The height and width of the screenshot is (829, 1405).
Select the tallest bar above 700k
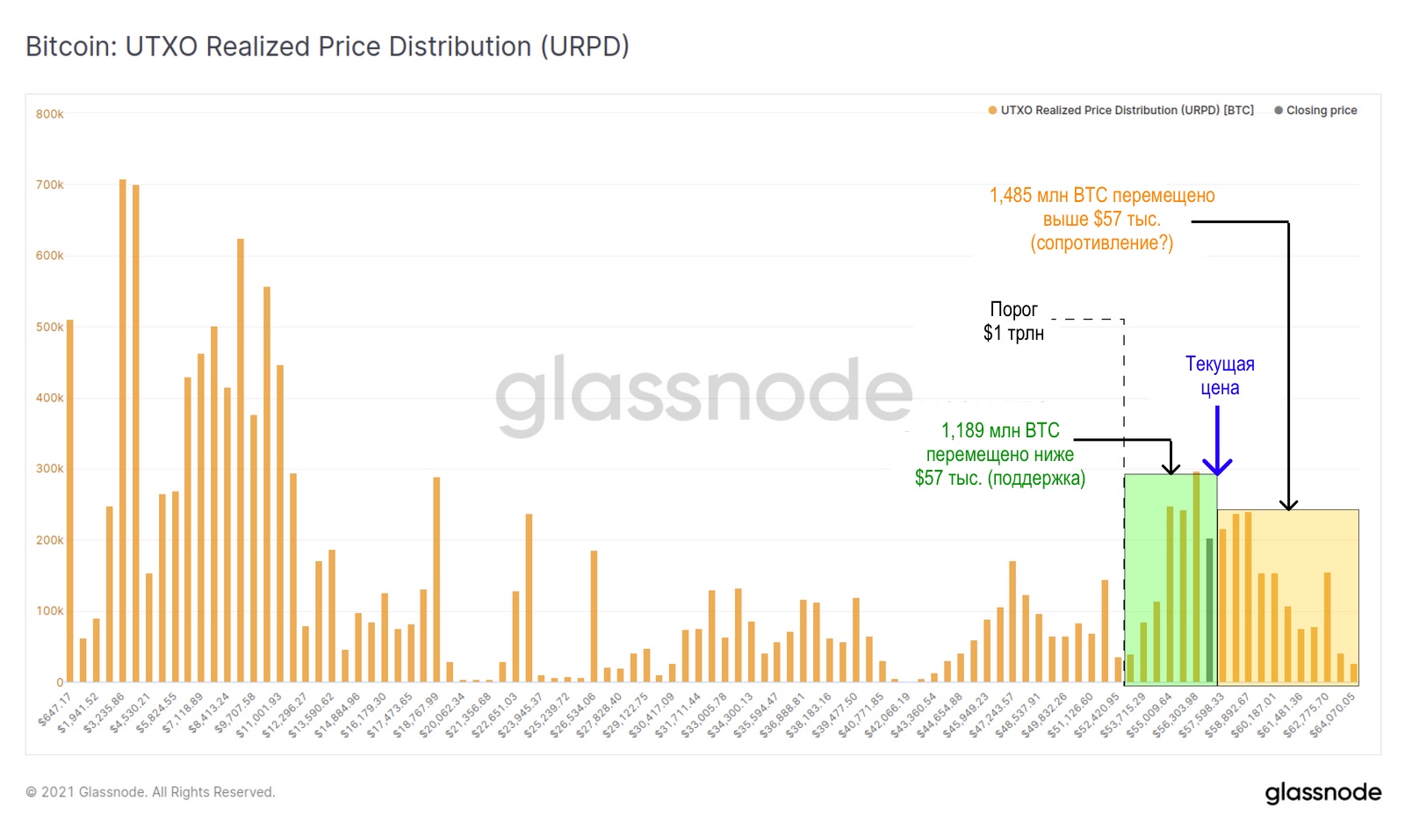click(x=123, y=430)
